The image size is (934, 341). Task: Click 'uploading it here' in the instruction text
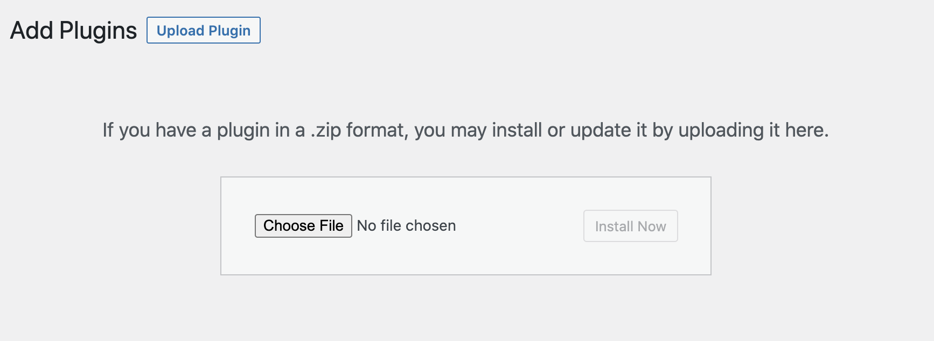pos(753,130)
